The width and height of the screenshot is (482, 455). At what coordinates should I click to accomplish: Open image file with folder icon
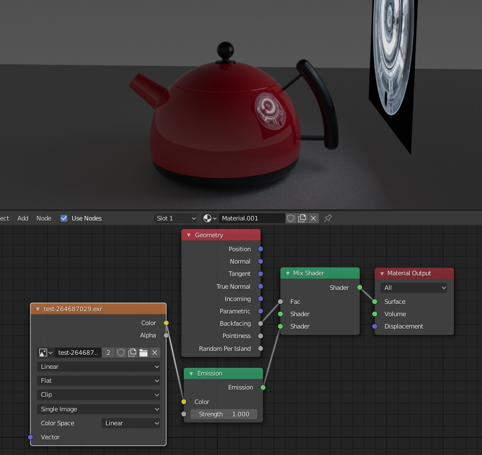143,353
